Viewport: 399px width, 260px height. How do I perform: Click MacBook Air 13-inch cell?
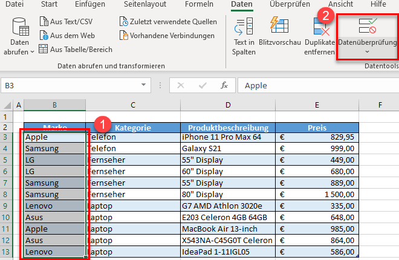click(x=228, y=229)
